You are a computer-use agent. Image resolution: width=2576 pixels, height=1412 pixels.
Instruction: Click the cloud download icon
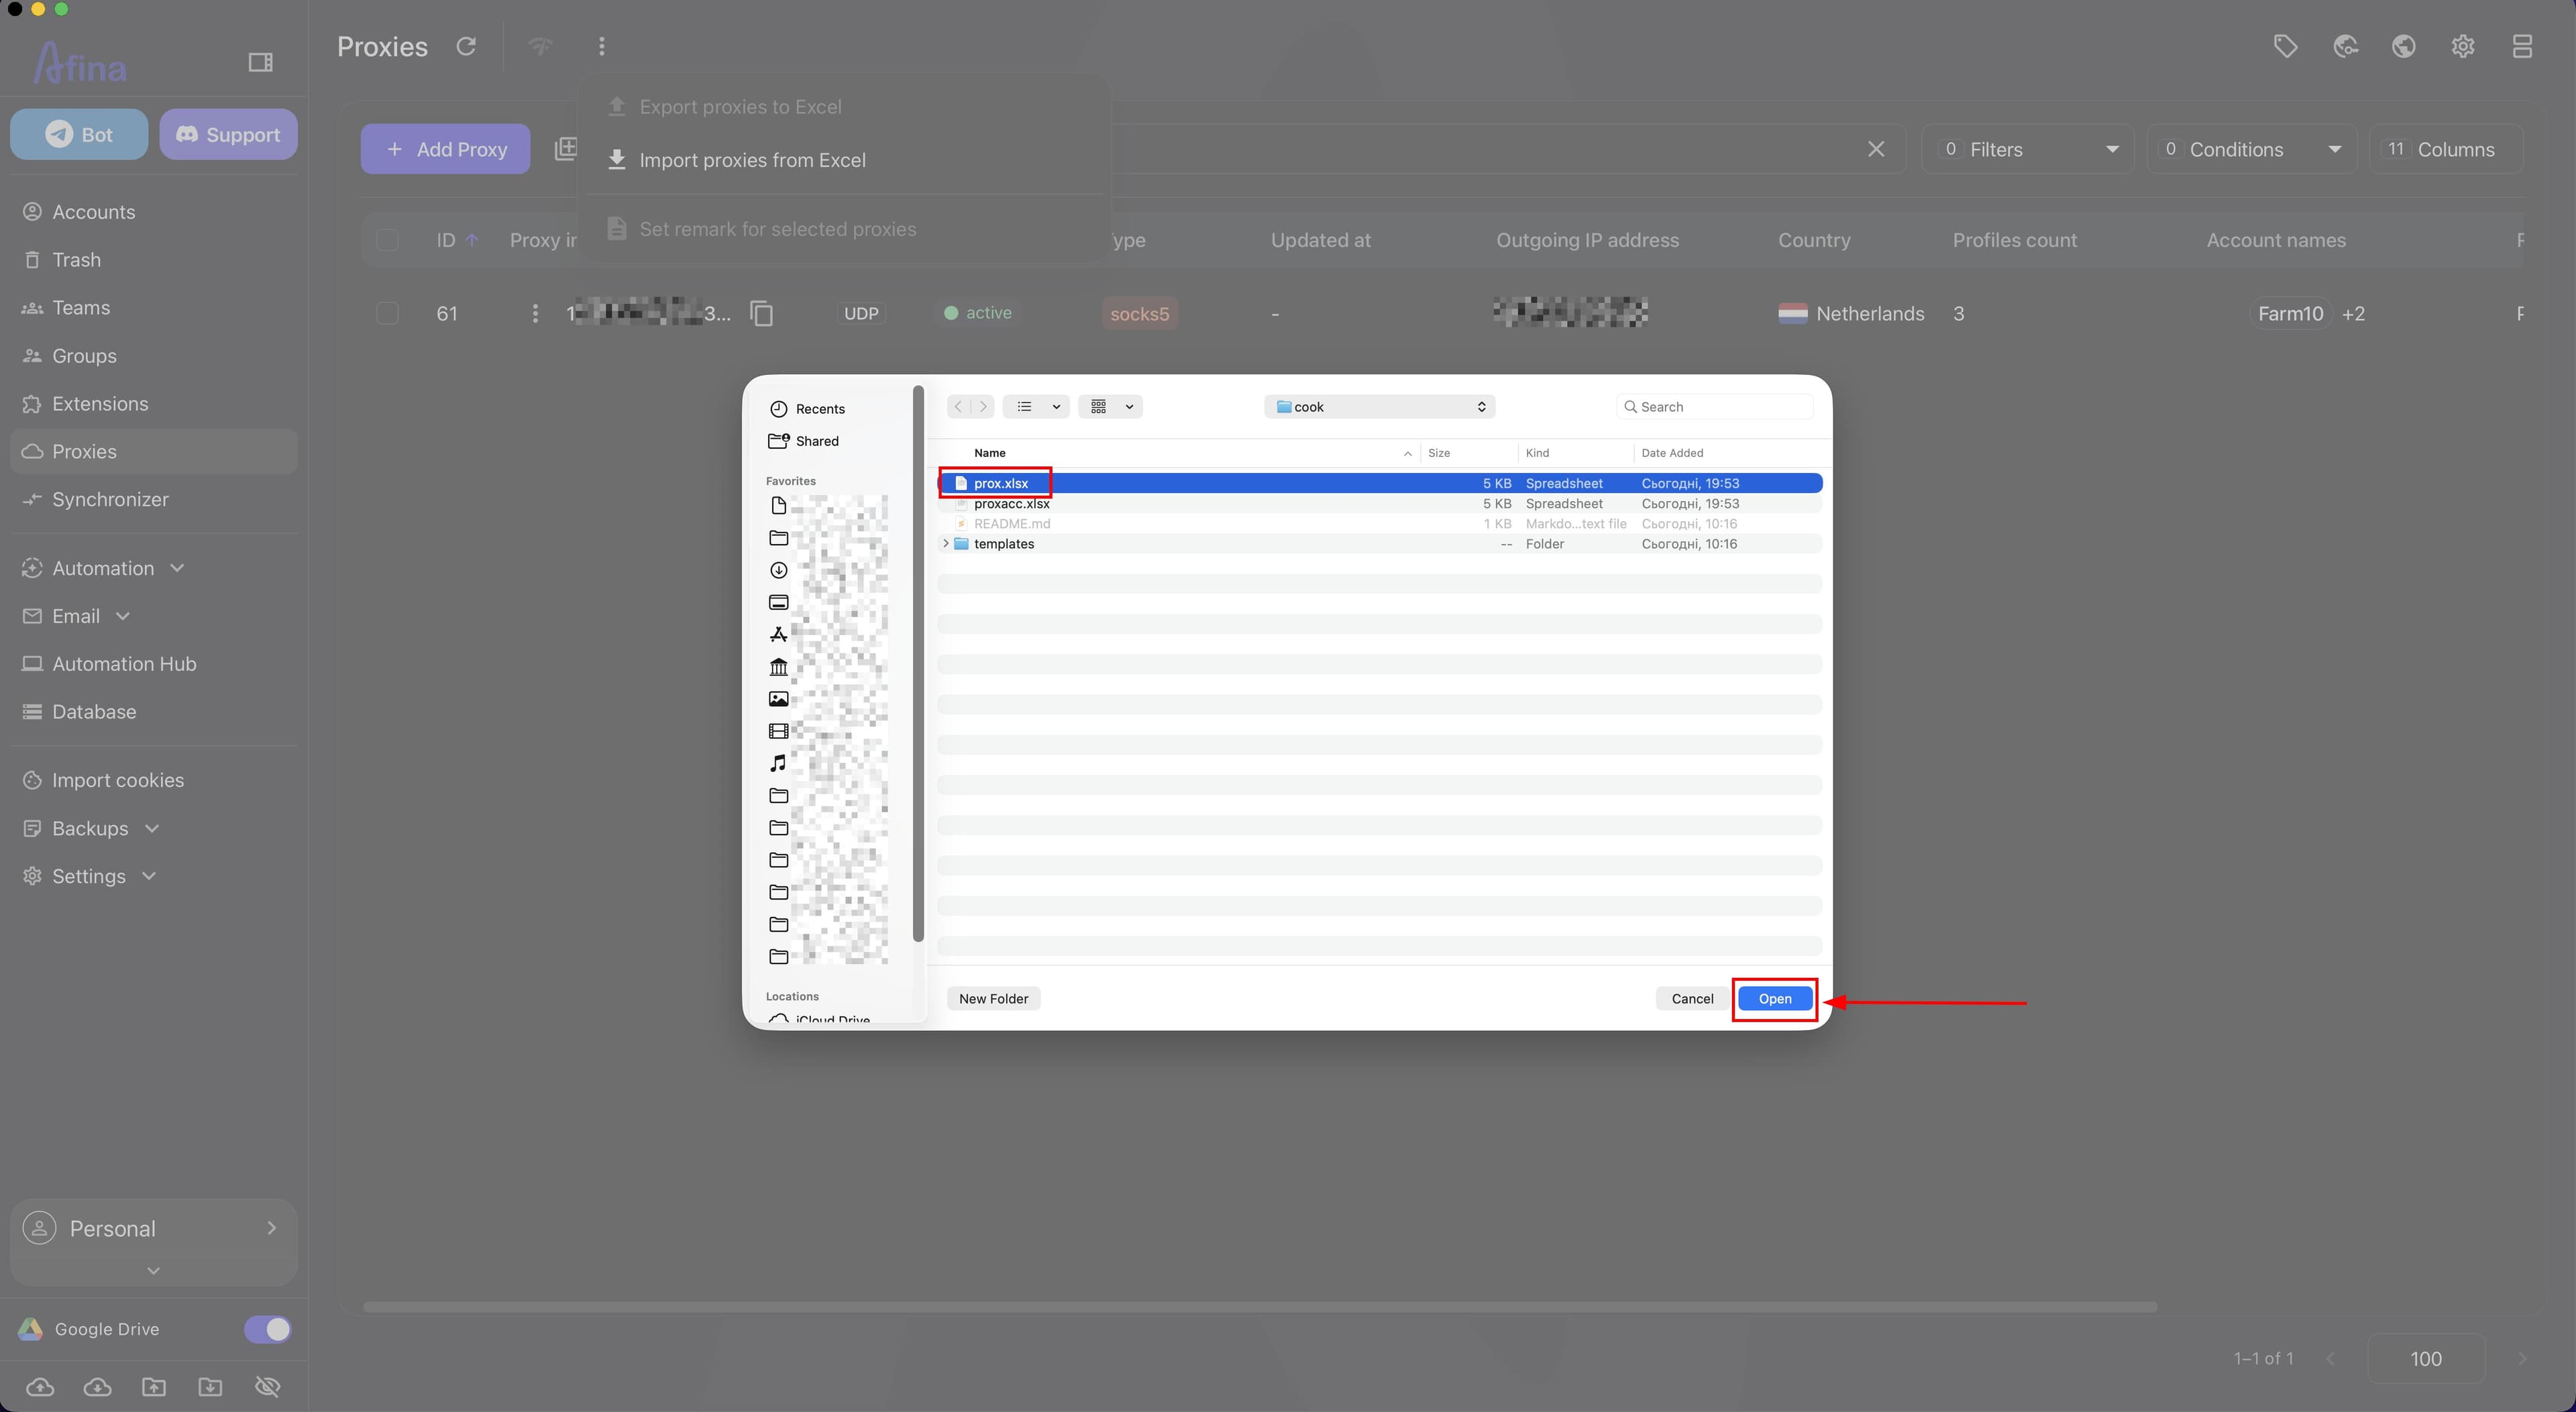pos(97,1387)
